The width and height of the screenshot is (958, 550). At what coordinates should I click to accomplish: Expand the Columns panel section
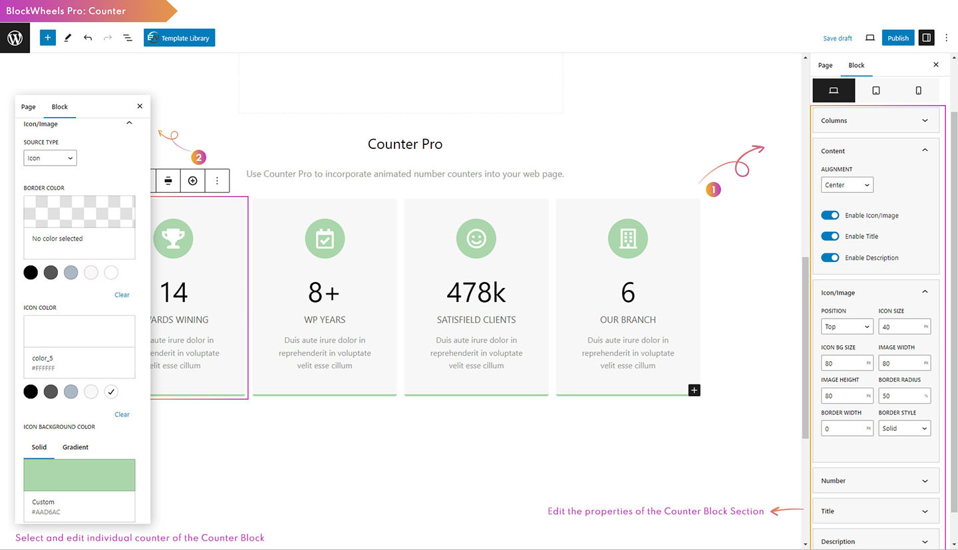pyautogui.click(x=876, y=120)
